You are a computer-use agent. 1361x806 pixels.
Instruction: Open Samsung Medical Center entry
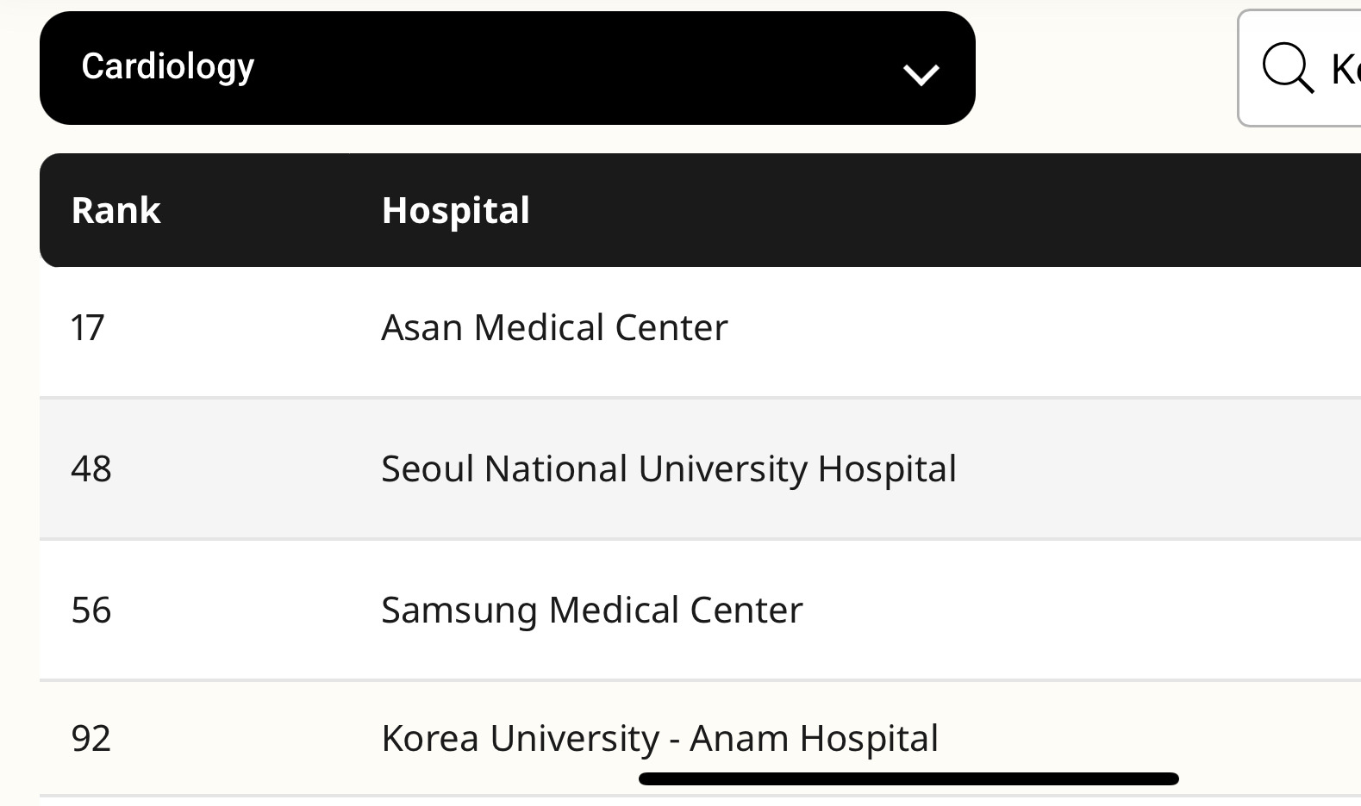[591, 611]
